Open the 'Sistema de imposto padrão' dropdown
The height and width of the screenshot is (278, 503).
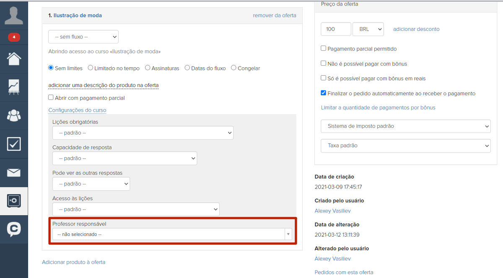point(405,126)
